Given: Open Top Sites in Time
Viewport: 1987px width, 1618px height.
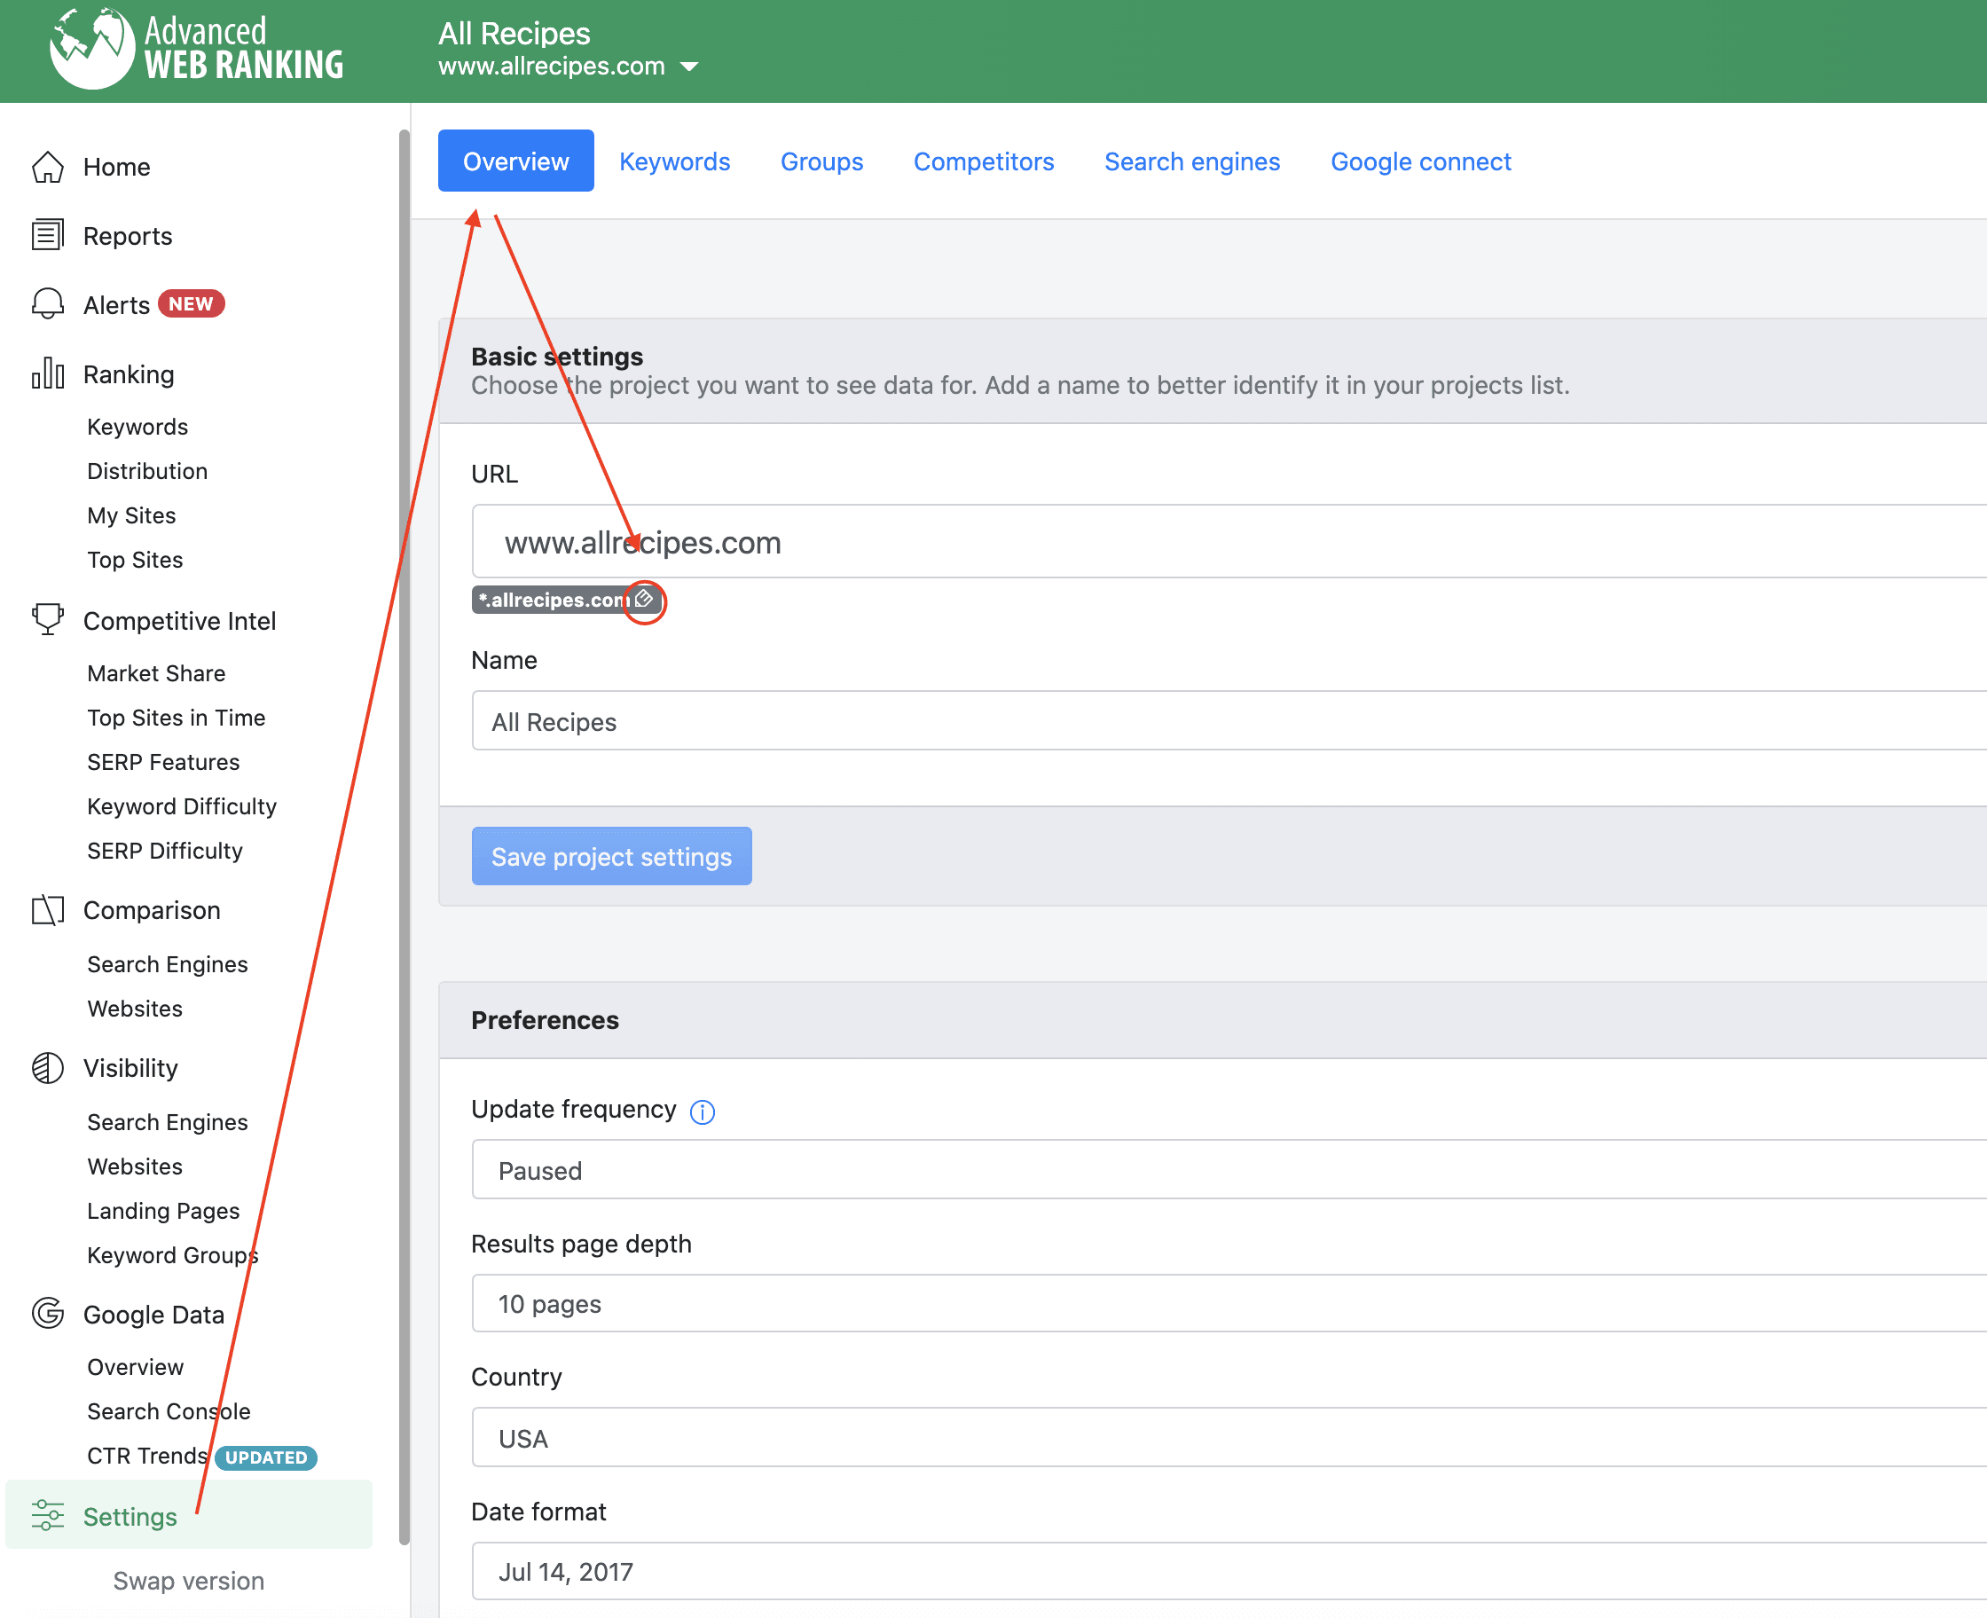Looking at the screenshot, I should (x=177, y=717).
